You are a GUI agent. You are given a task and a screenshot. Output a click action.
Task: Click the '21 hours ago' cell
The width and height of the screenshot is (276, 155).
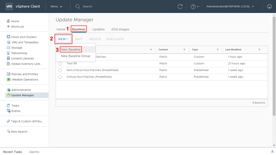click(x=237, y=64)
